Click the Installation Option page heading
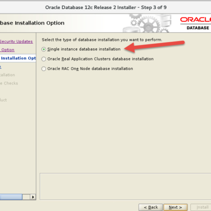The image size is (211, 211). 32,23
